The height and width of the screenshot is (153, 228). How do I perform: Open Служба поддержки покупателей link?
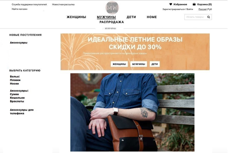[29, 5]
